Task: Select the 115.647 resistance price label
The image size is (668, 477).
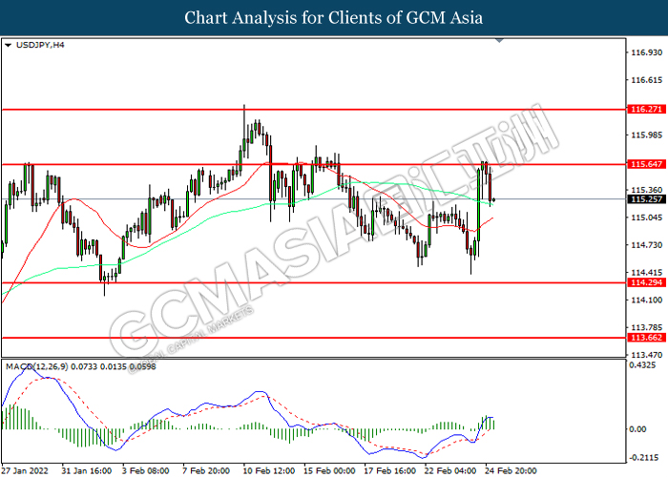Action: tap(646, 164)
